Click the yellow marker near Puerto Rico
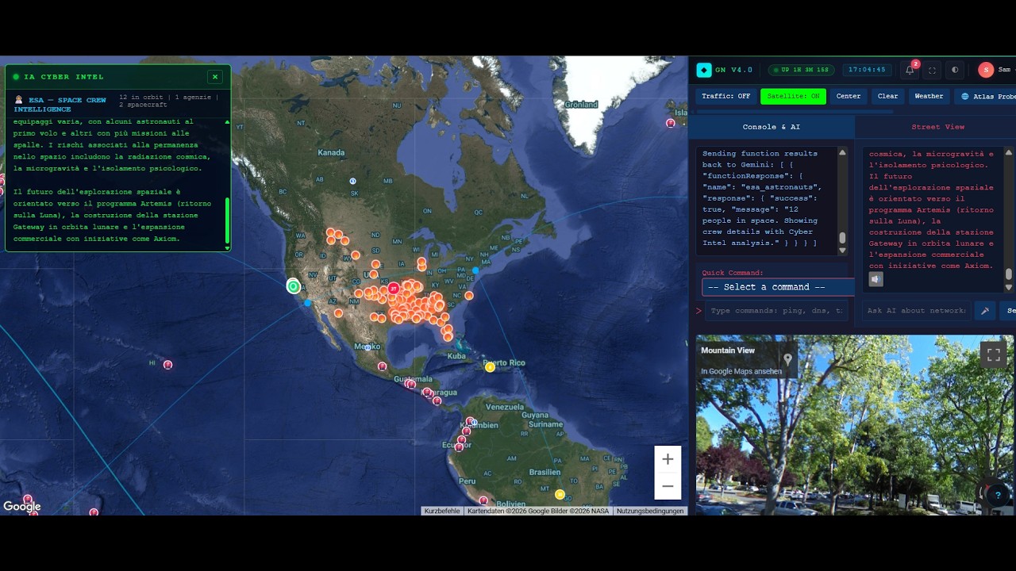Screen dimensions: 1016x571 tap(490, 366)
